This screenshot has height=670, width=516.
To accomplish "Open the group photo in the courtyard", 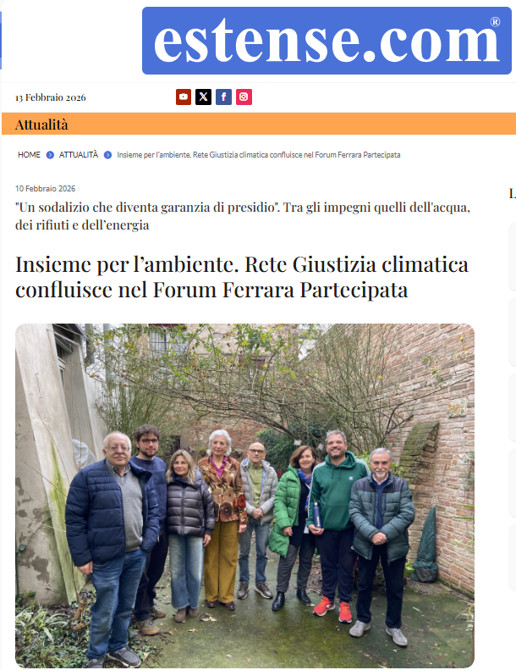I will coord(244,496).
